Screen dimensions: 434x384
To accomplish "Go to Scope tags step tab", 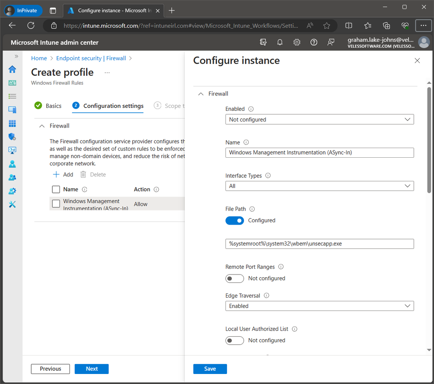I will [x=170, y=106].
